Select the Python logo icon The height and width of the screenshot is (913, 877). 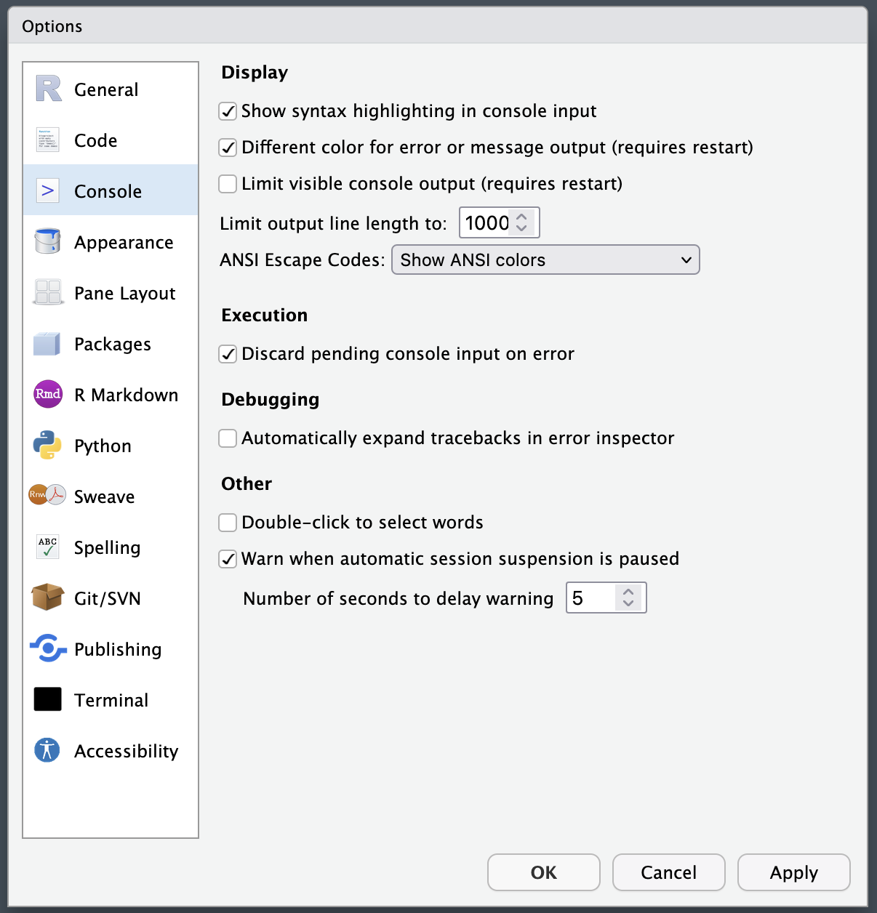pyautogui.click(x=48, y=446)
